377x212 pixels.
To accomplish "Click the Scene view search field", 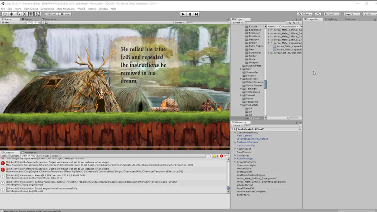I will click(x=207, y=23).
